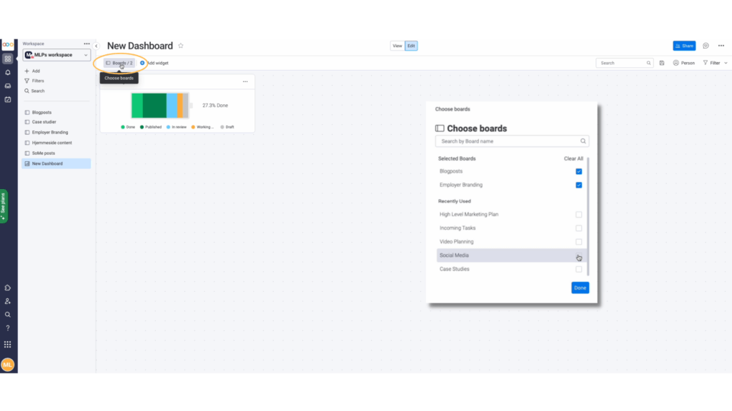732x411 pixels.
Task: Click the save view icon beside search
Action: 662,63
